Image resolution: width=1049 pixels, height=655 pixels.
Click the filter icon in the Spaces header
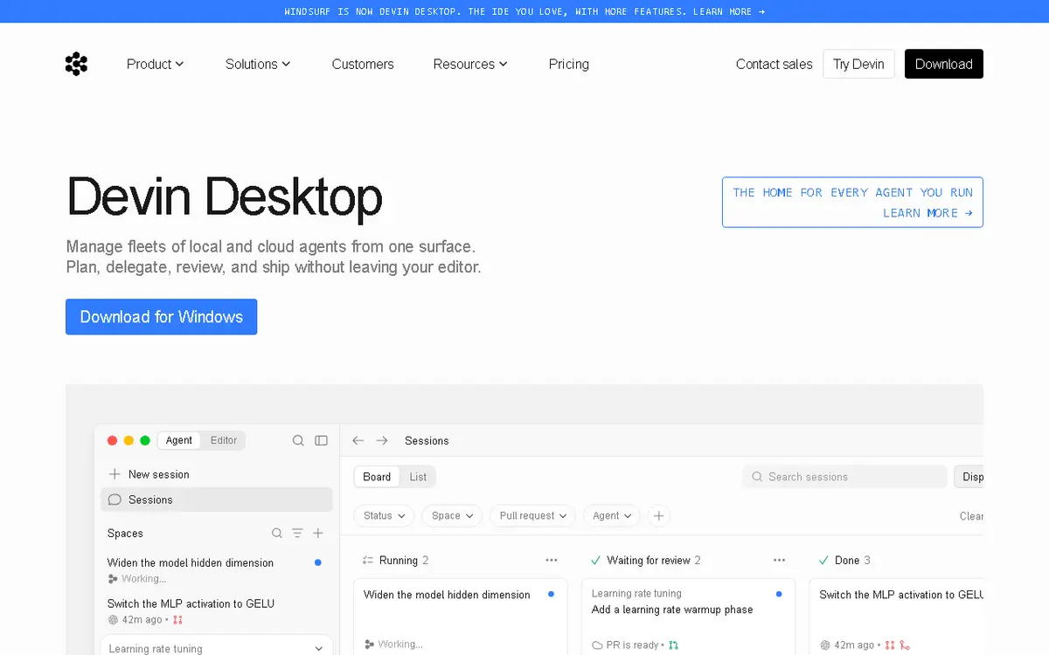click(297, 533)
